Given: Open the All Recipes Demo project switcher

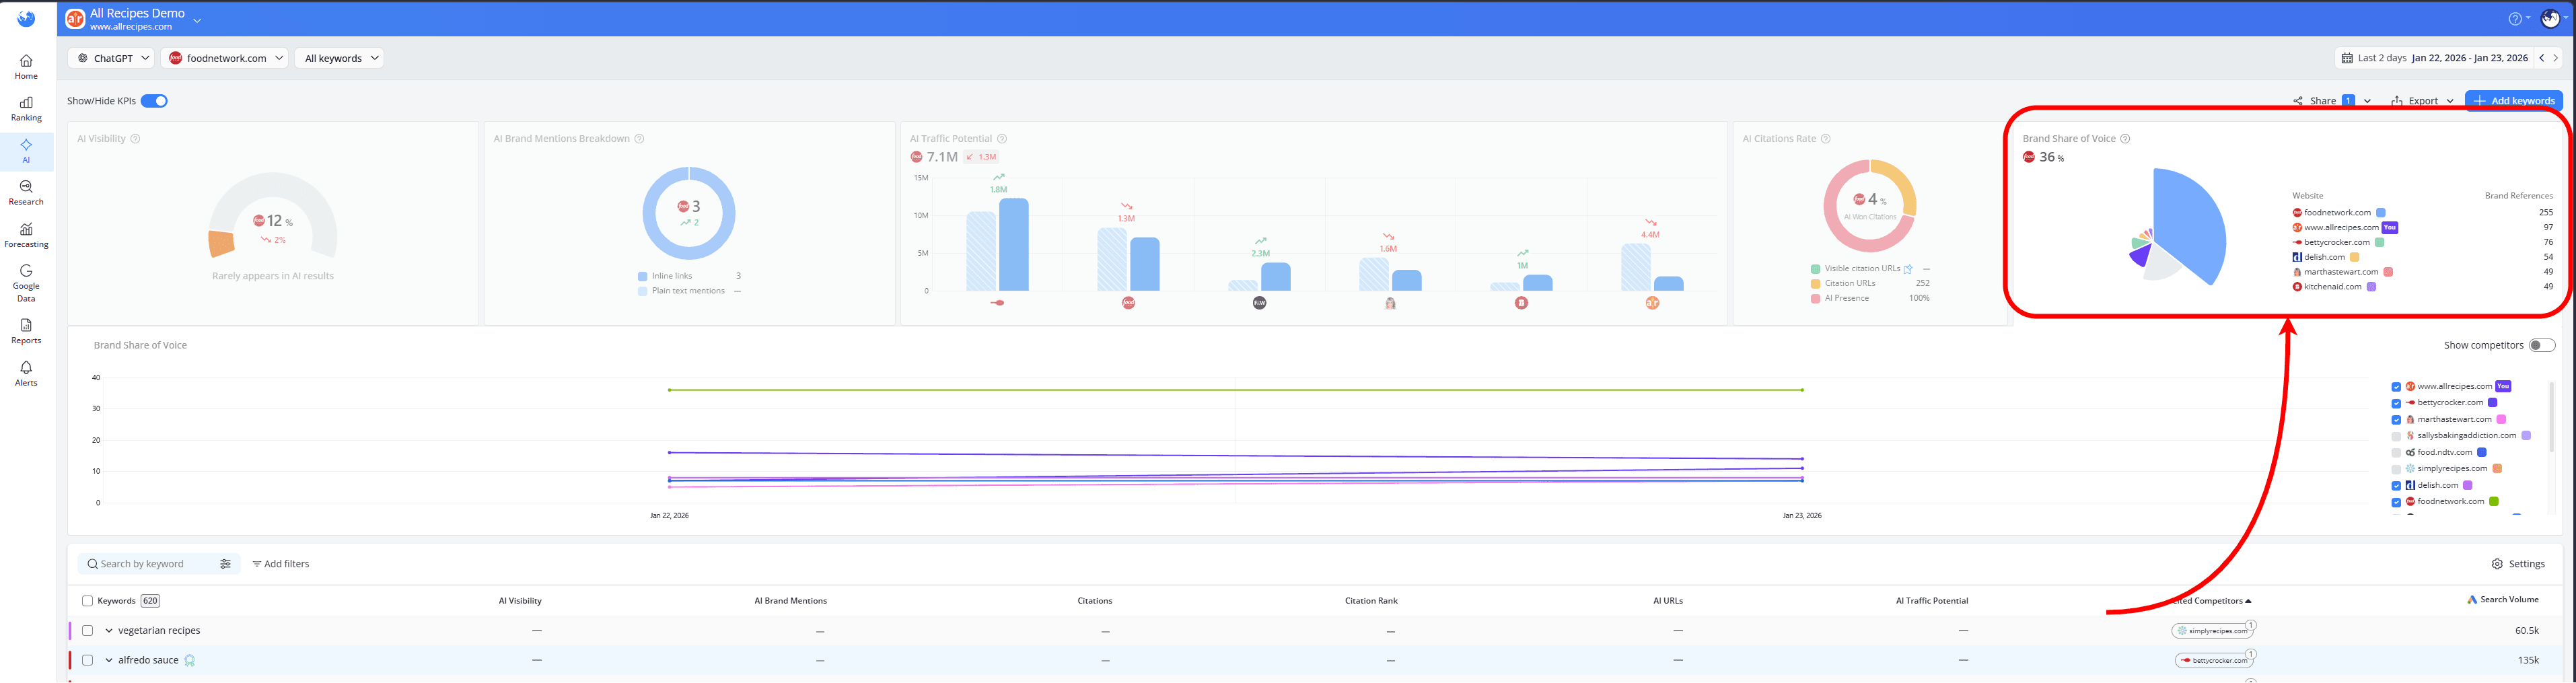Looking at the screenshot, I should coord(197,20).
